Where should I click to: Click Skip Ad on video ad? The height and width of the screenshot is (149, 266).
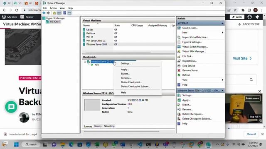(255, 117)
